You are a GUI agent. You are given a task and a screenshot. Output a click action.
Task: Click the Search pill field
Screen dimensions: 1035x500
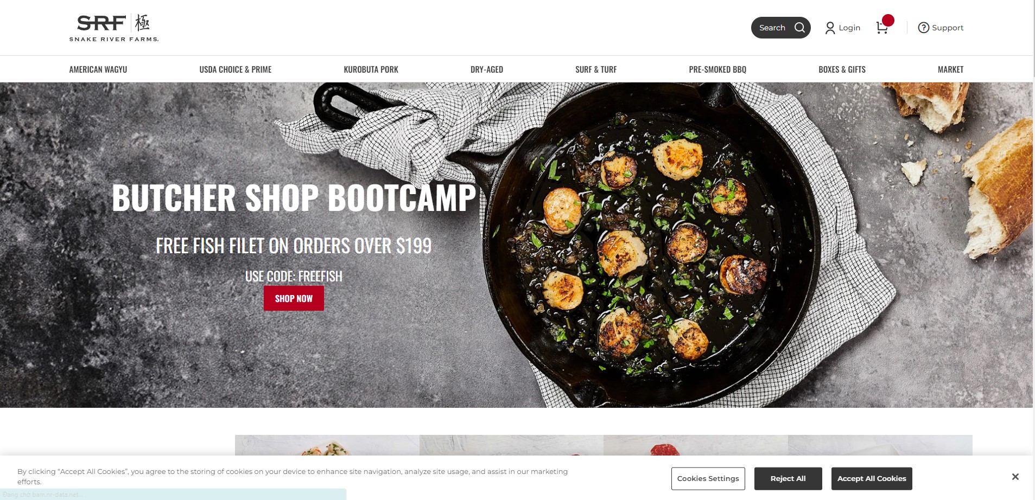click(x=780, y=28)
